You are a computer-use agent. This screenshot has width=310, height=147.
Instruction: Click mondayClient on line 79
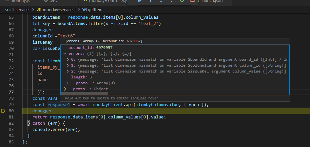pos(108,105)
